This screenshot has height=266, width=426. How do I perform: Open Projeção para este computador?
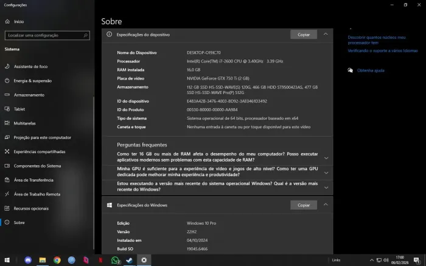(42, 137)
